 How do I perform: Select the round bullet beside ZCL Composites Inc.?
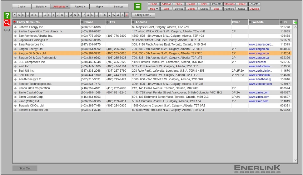pyautogui.click(x=15, y=62)
